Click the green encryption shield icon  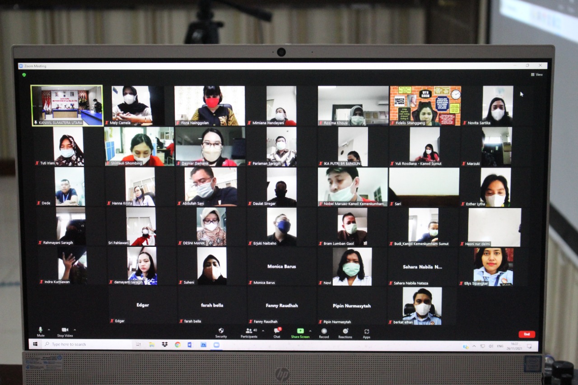tap(24, 74)
